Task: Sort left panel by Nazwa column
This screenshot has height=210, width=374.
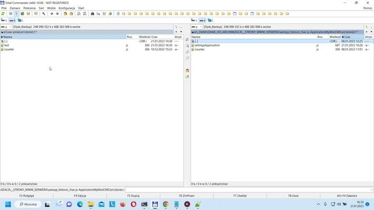Action: [x=63, y=37]
